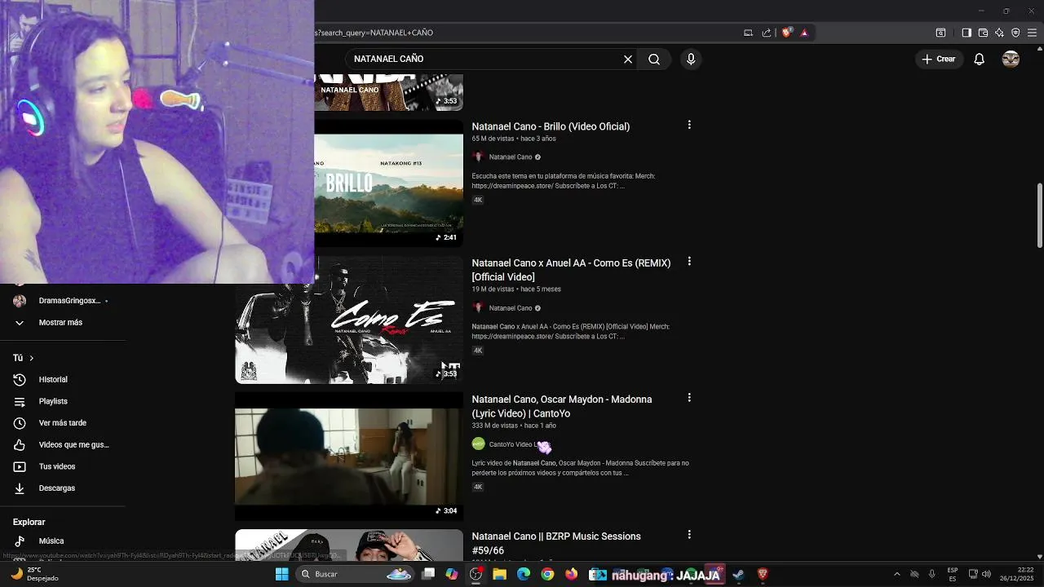Screen dimensions: 1044x587
Task: Open Copilot from the taskbar
Action: tap(452, 574)
